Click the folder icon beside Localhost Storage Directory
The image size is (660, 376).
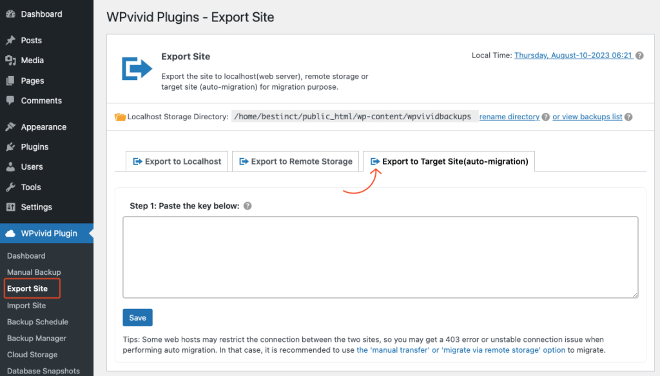120,117
